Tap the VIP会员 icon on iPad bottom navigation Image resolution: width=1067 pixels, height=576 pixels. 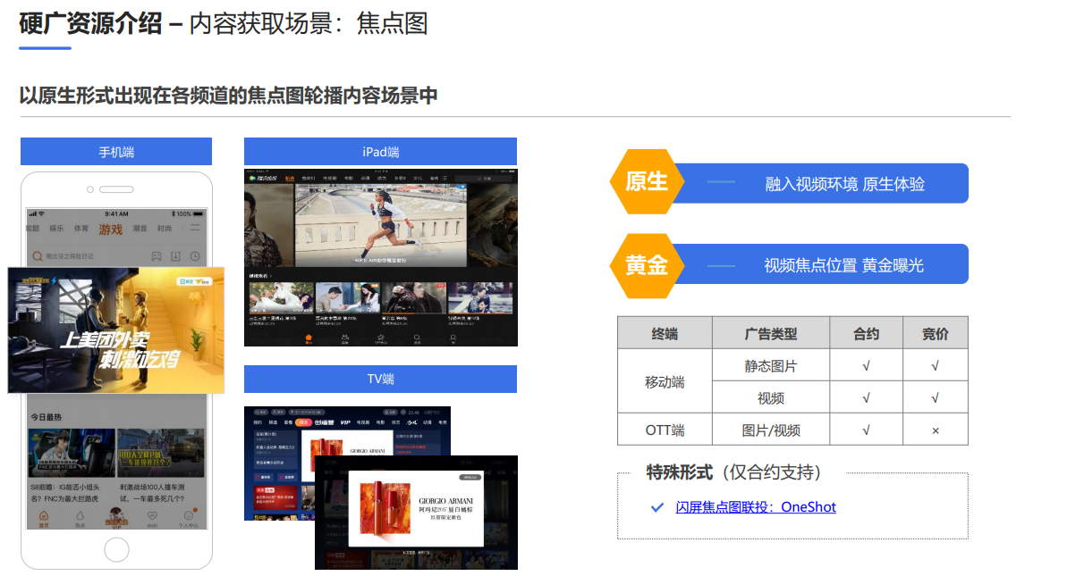381,338
